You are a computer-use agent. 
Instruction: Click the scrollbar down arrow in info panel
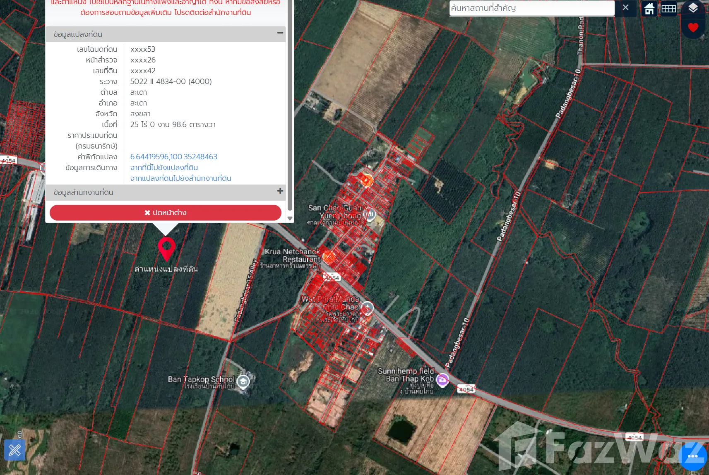(290, 218)
